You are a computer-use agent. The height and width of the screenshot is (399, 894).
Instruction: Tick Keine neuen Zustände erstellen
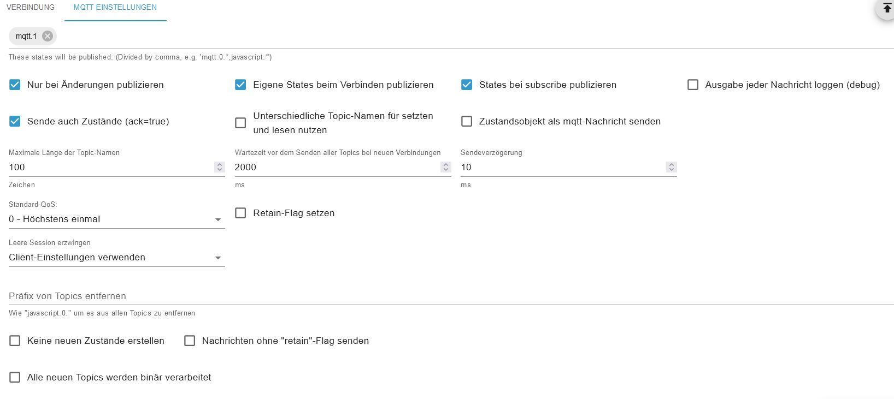tap(15, 341)
